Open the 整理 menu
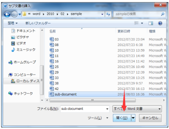 (x=13, y=23)
